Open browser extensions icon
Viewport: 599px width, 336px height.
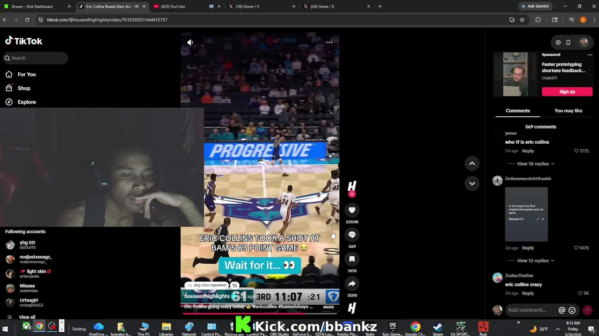(538, 20)
